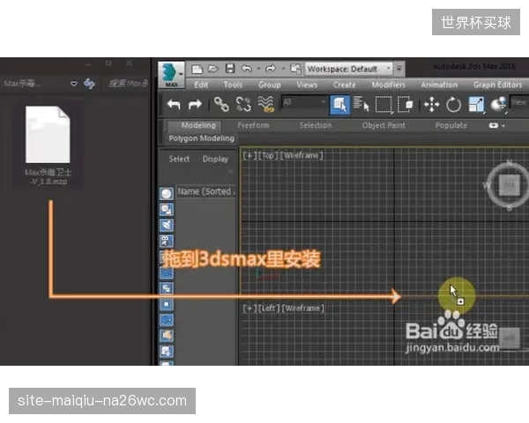The image size is (529, 423).
Task: Click the ViewCube in Top viewport
Action: tap(509, 185)
